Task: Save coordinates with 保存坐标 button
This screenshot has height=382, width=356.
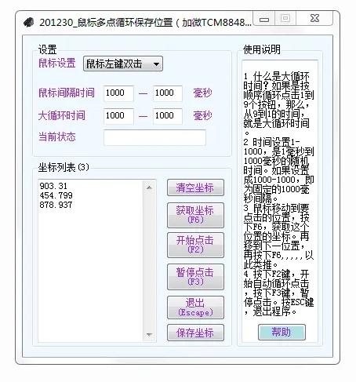Action: [195, 333]
